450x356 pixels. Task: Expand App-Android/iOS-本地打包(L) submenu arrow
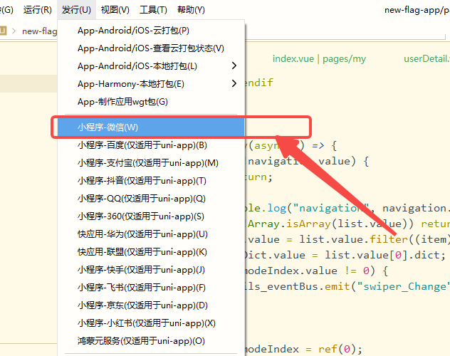coord(234,66)
